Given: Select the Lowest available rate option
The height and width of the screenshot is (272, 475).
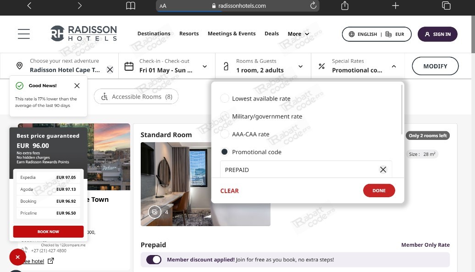Looking at the screenshot, I should point(225,98).
